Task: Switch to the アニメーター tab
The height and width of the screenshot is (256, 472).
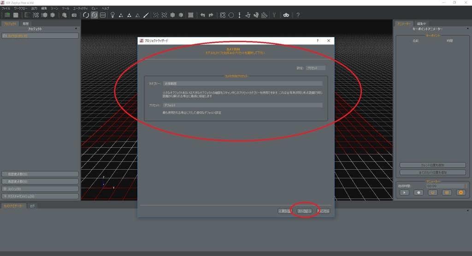Action: click(404, 24)
